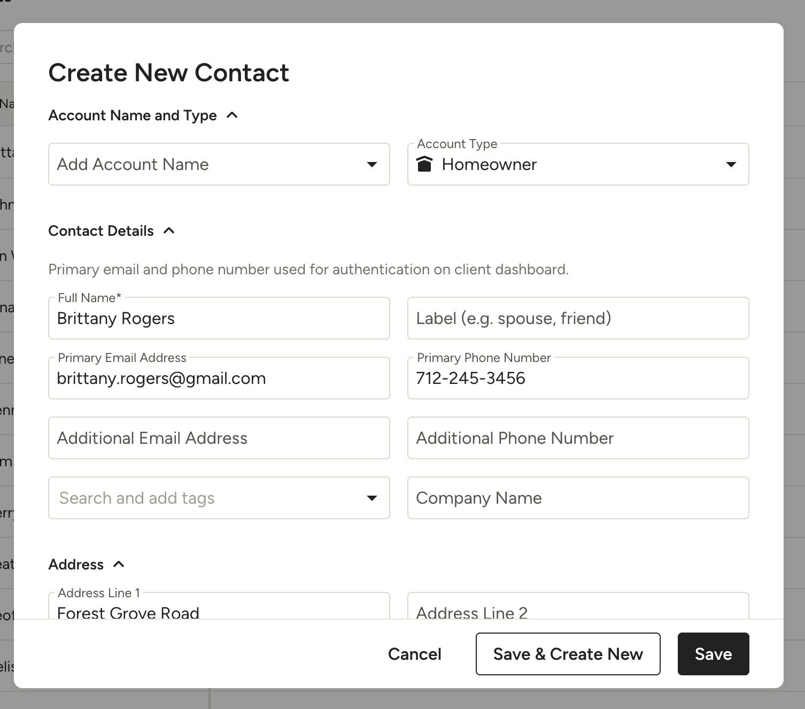Click Save & Create New button
This screenshot has width=805, height=709.
(568, 654)
